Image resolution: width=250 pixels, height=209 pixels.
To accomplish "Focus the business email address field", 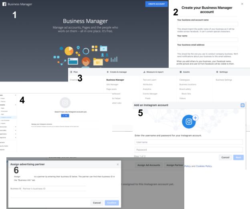I will tap(208, 49).
